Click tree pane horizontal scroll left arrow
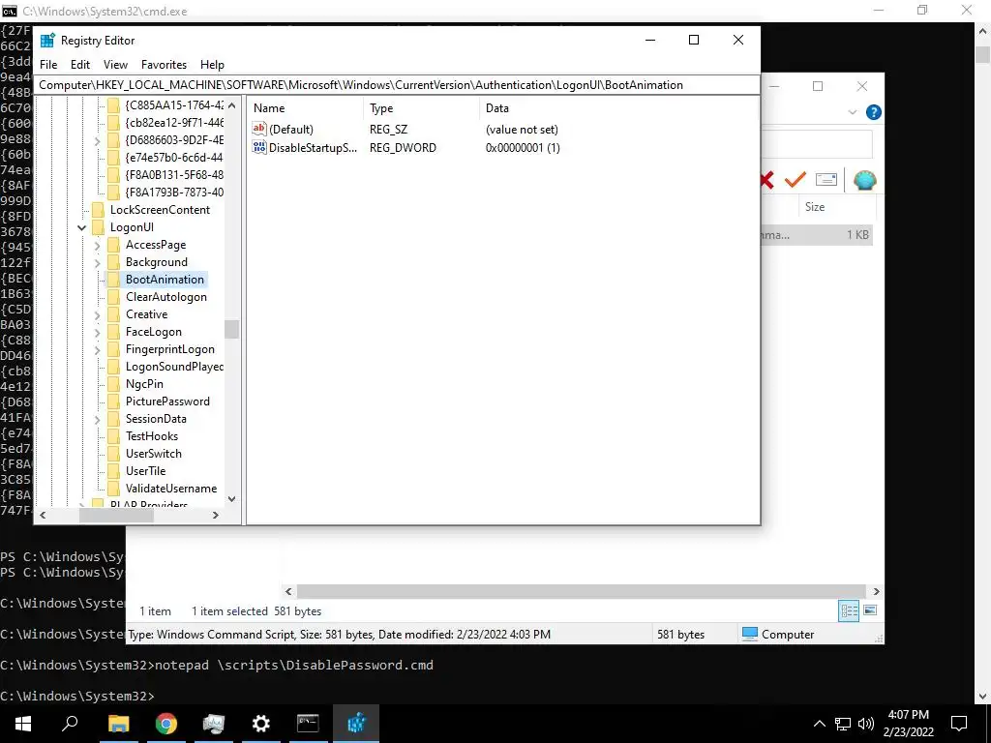 point(43,515)
